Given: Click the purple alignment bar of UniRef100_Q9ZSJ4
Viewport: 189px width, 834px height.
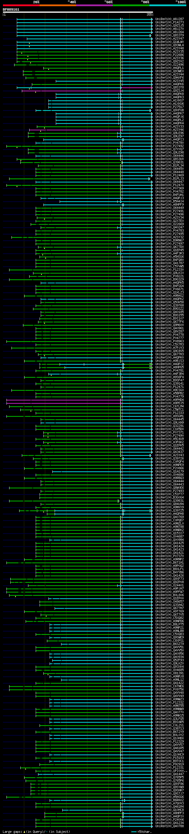Looking at the screenshot, I should tap(71, 91).
